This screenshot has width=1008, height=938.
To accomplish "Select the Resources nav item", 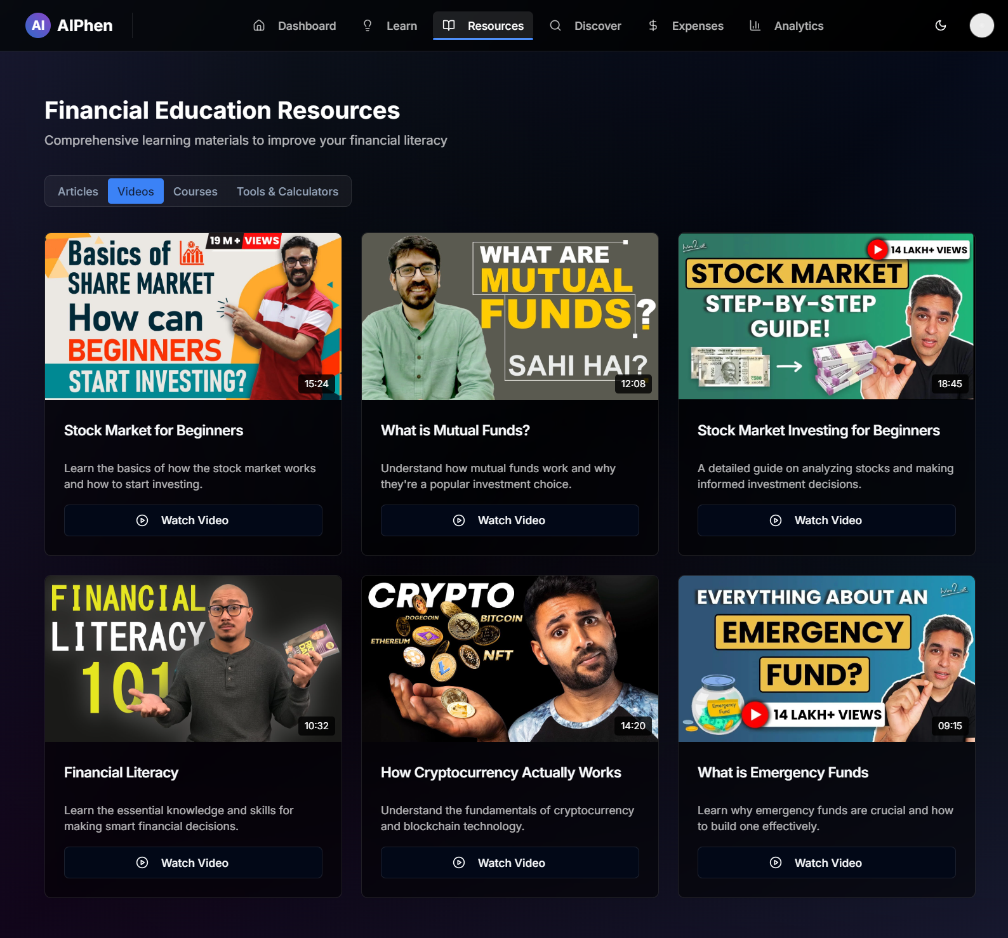I will click(x=483, y=25).
